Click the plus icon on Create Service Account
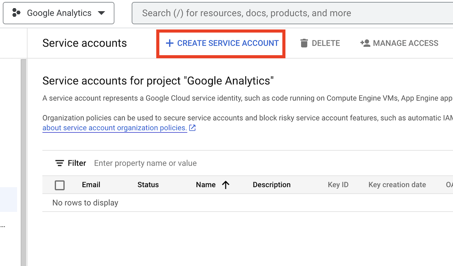 click(170, 43)
